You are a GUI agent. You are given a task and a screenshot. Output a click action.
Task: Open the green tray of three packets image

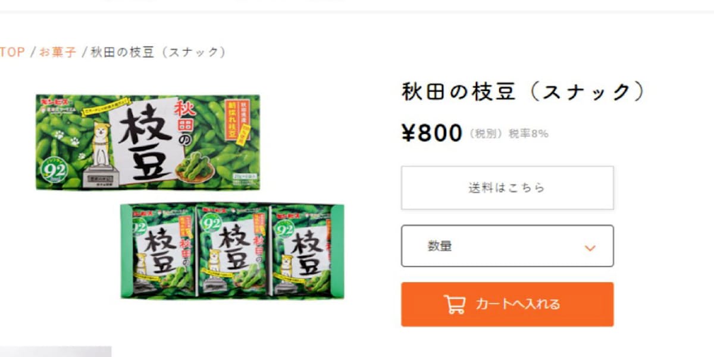232,251
